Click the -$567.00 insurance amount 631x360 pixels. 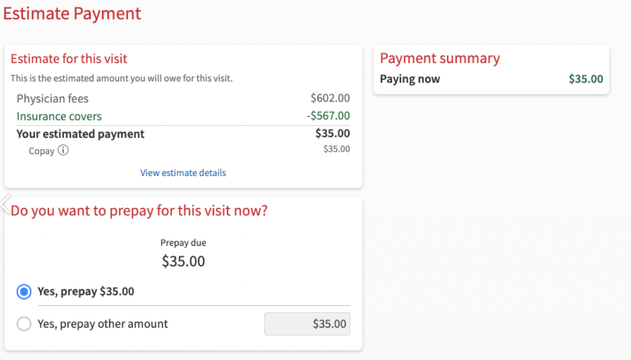[328, 116]
